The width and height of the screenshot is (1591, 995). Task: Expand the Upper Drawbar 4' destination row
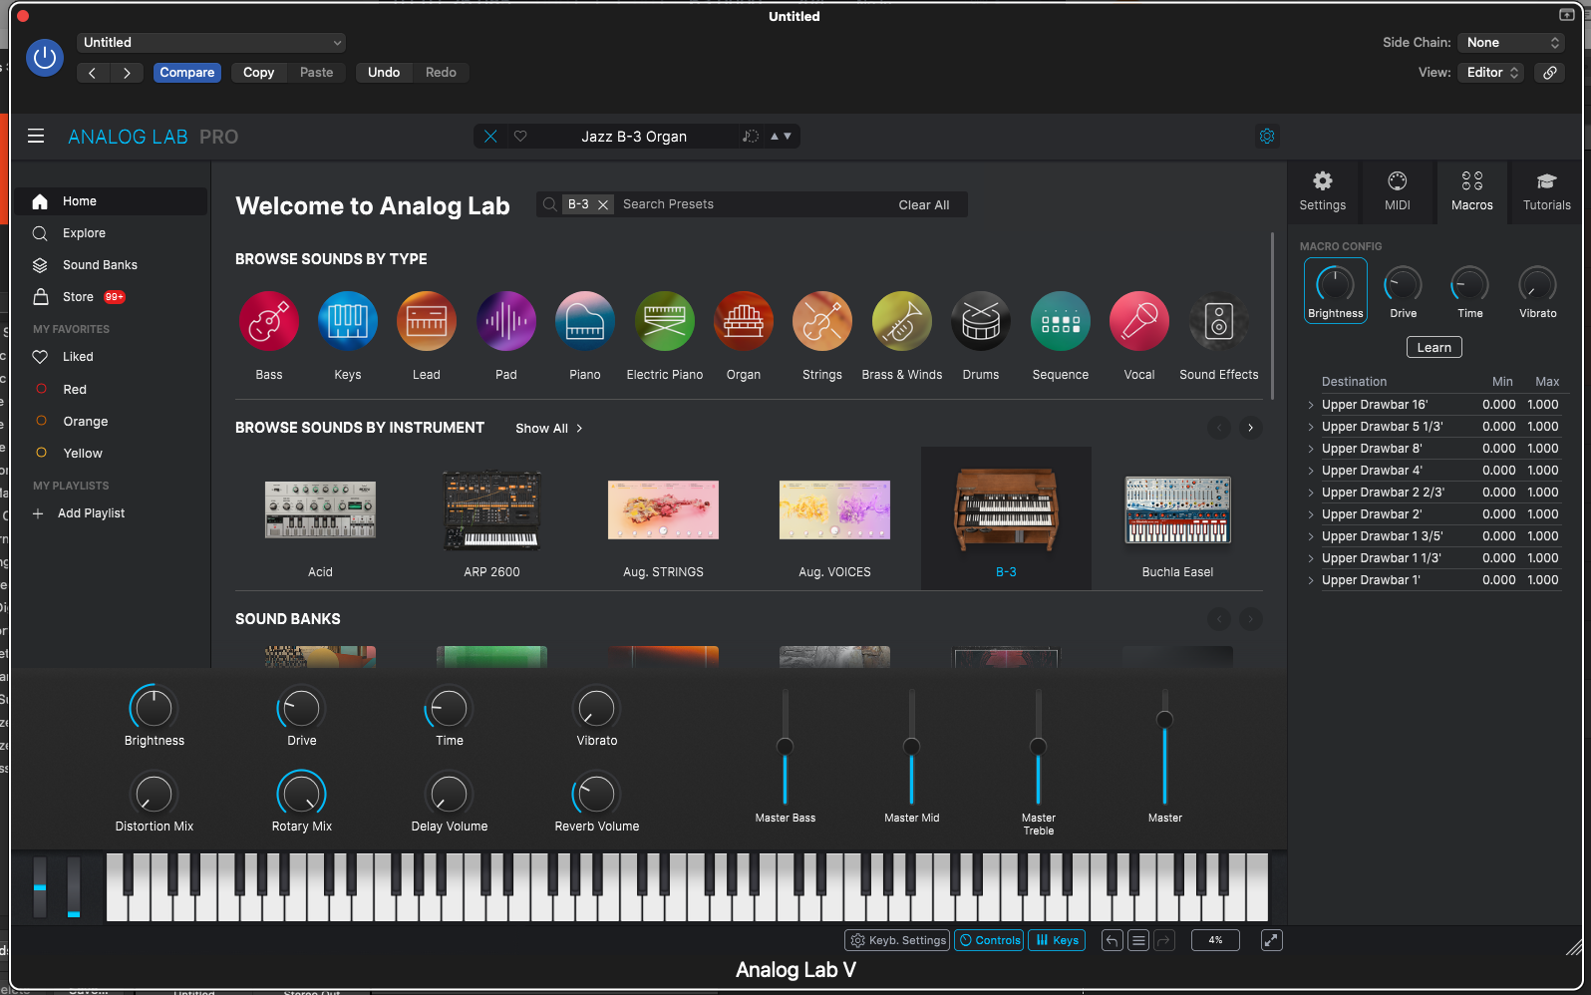1311,471
